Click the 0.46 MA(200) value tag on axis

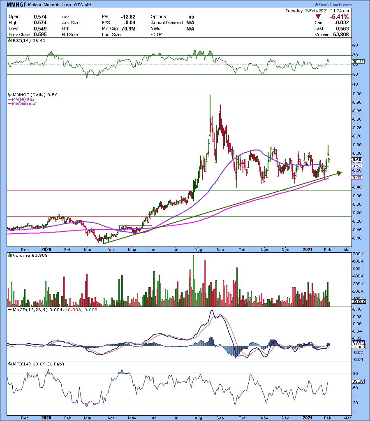pyautogui.click(x=357, y=177)
